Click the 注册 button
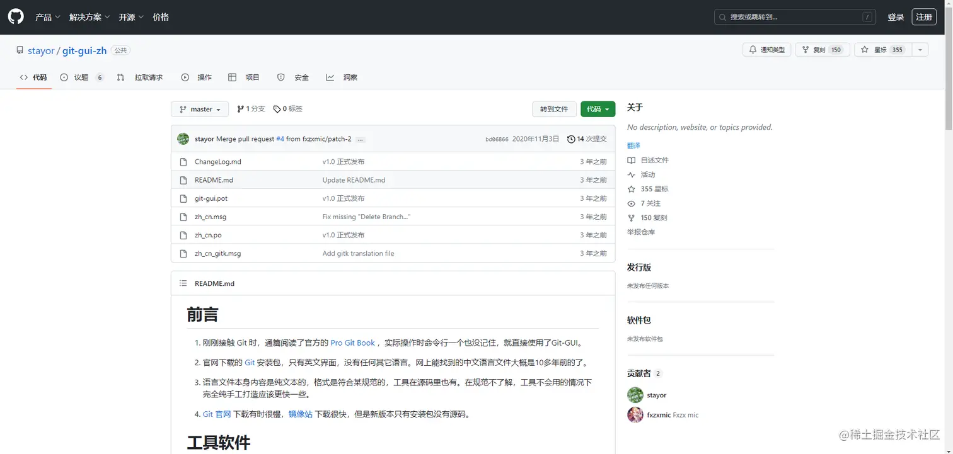This screenshot has height=454, width=953. (x=924, y=17)
